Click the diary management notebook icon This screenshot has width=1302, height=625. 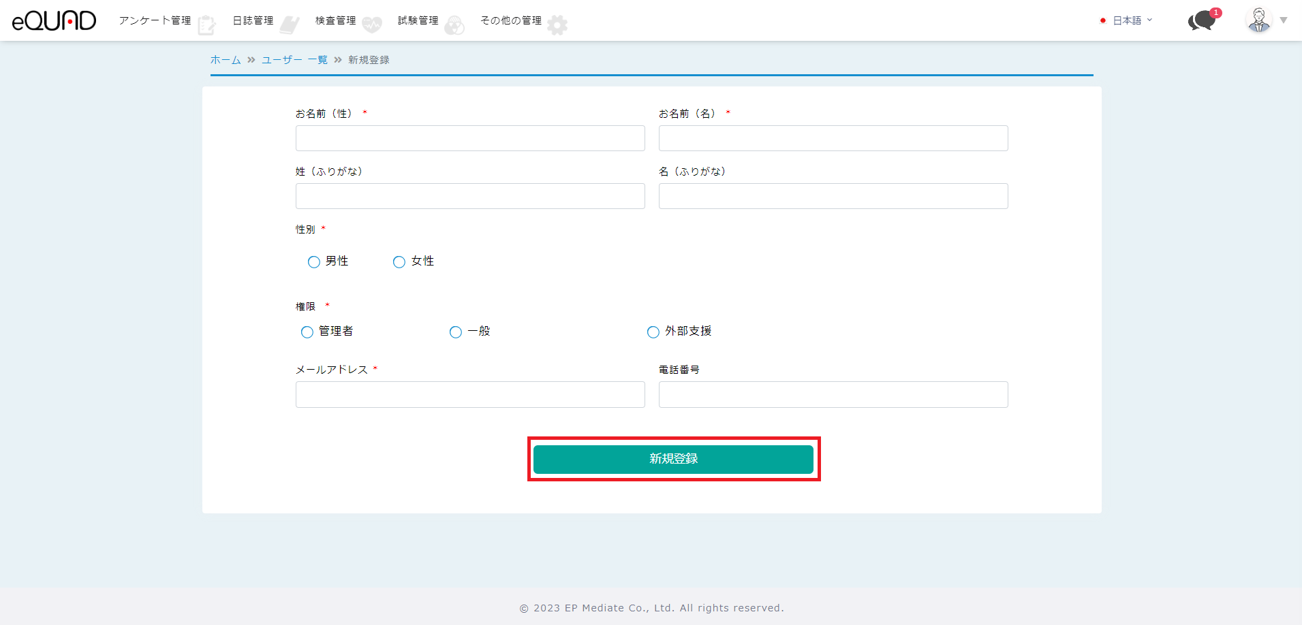tap(290, 25)
